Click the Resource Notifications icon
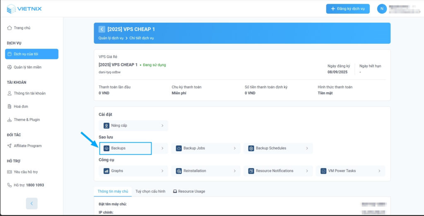Image resolution: width=424 pixels, height=216 pixels. pos(251,171)
